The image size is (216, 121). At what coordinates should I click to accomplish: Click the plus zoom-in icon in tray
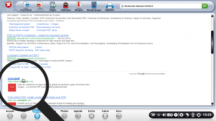point(181,115)
